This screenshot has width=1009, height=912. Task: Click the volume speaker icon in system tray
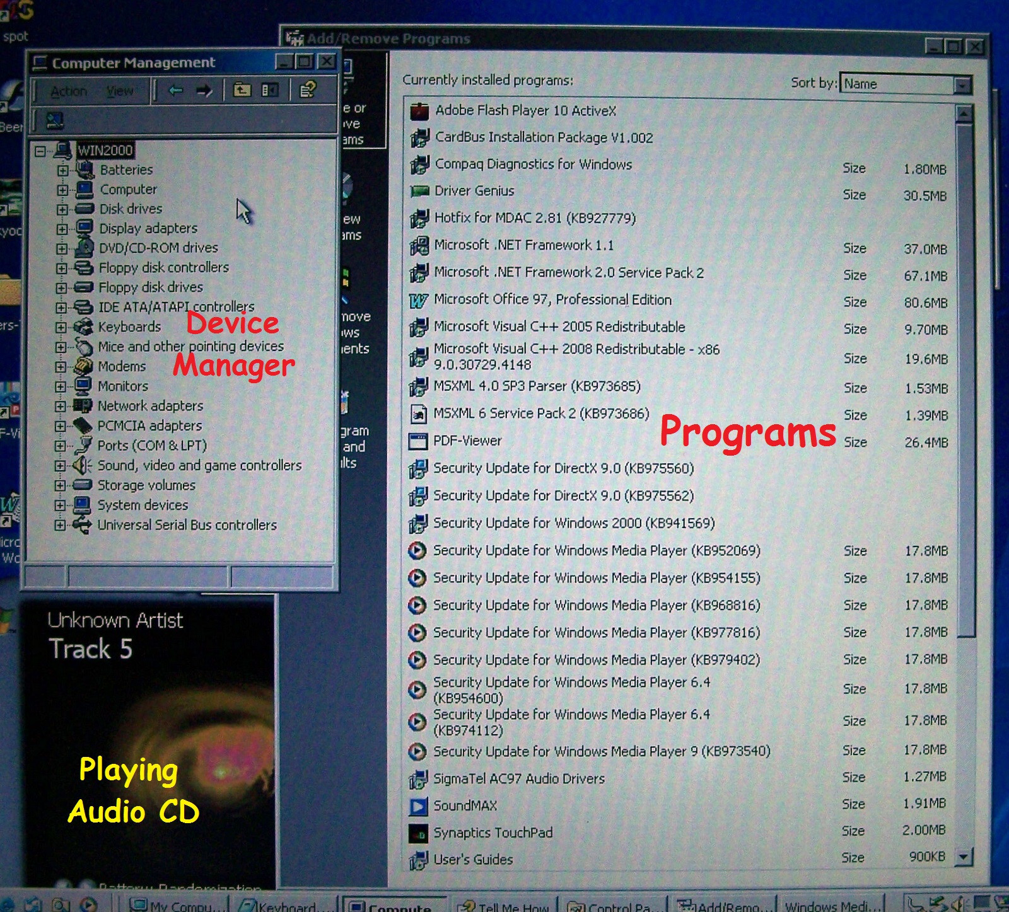(959, 903)
